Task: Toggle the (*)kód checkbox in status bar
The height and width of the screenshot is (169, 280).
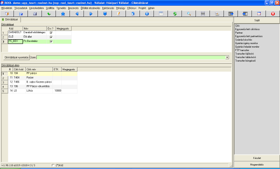Action: (x=53, y=165)
